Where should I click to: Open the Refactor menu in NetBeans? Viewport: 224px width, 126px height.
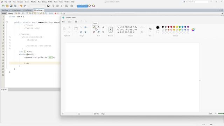(x=34, y=2)
